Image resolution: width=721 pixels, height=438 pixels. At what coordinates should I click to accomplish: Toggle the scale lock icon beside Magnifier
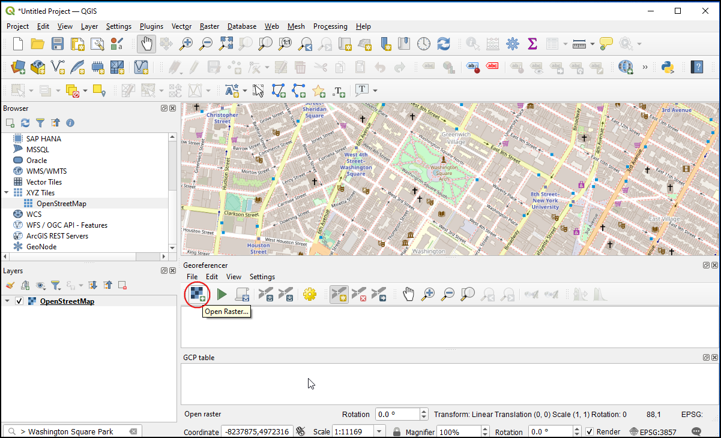click(x=396, y=432)
